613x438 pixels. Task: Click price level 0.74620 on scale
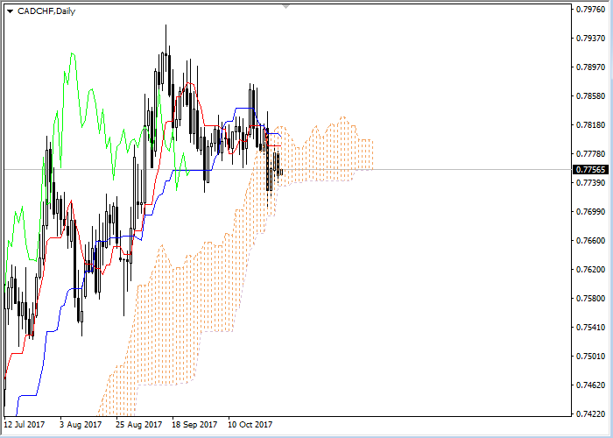point(591,385)
